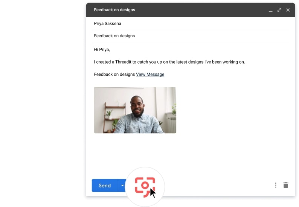Click the 'Hi Priya,' greeting line
Image resolution: width=299 pixels, height=207 pixels.
tap(102, 50)
